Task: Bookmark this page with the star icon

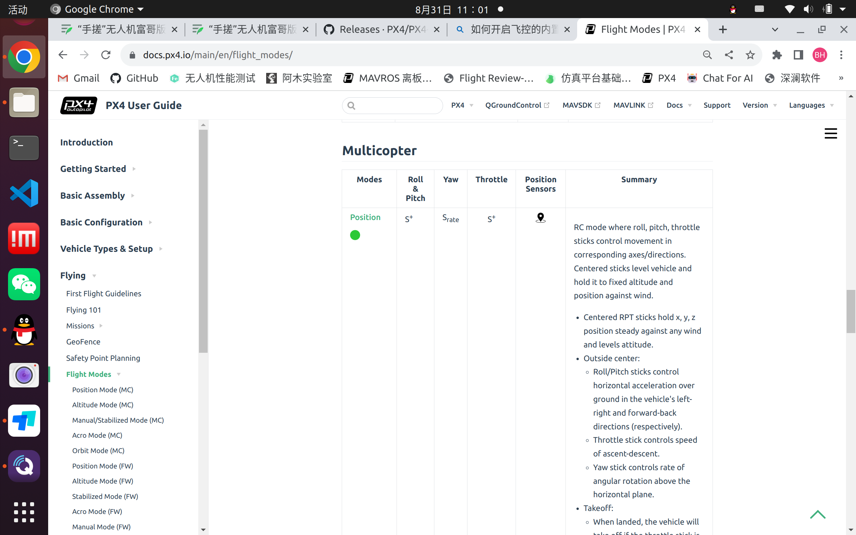Action: (x=750, y=55)
